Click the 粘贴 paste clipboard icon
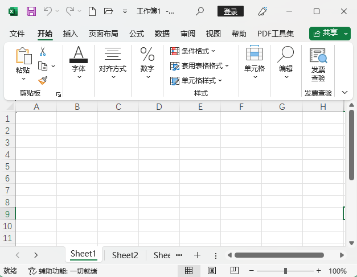The image size is (357, 277). click(x=24, y=56)
